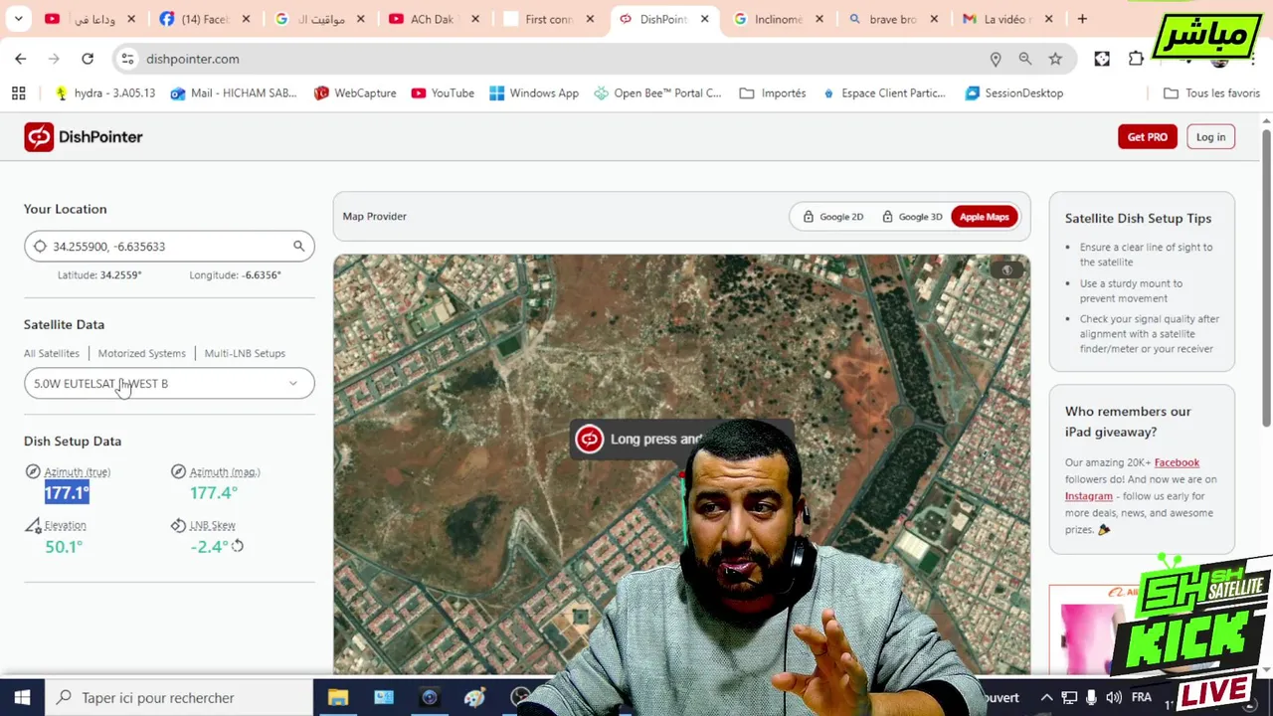Click the volume icon in system tray

point(1114,697)
